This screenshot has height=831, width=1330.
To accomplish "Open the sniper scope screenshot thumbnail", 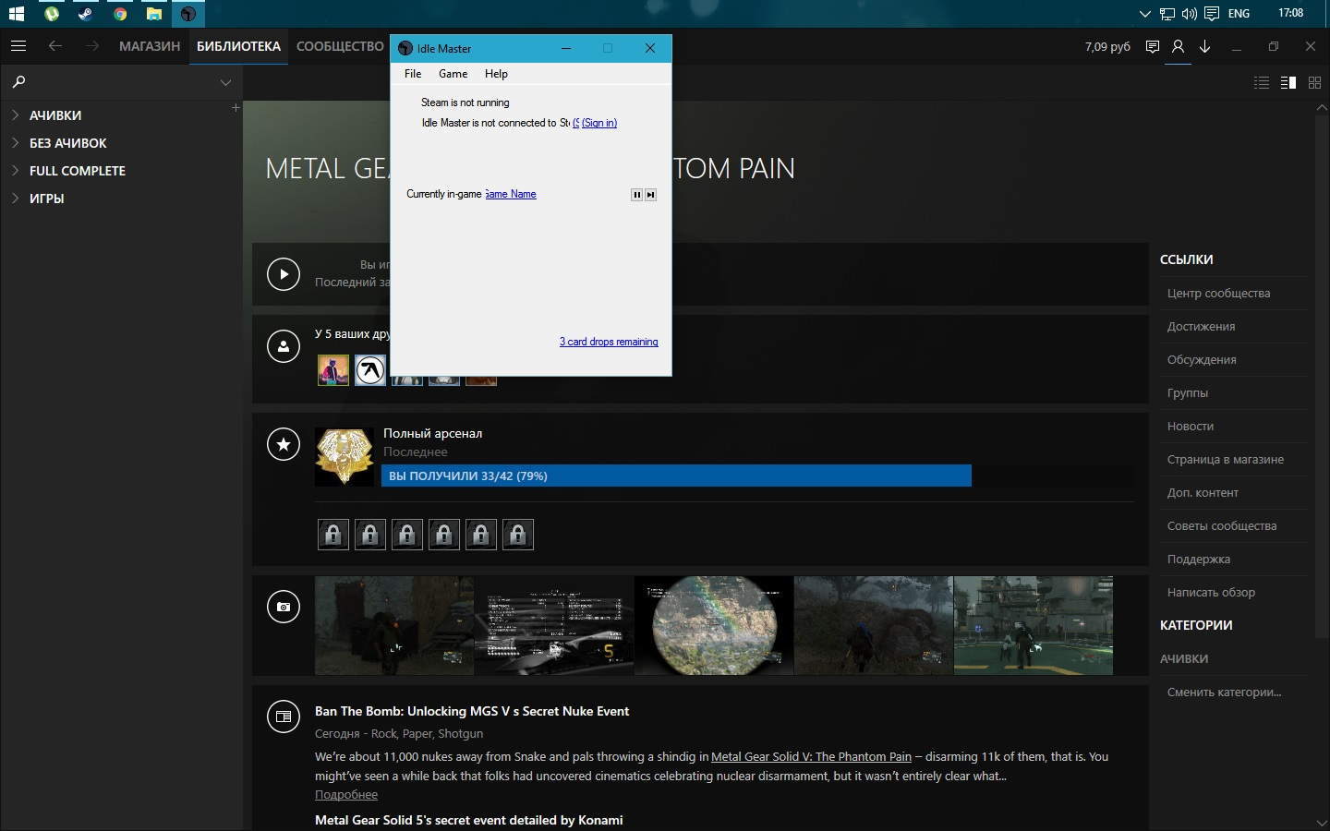I will click(x=714, y=626).
